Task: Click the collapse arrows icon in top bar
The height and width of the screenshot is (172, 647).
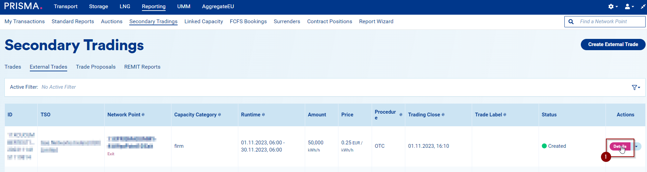Action: point(643,6)
